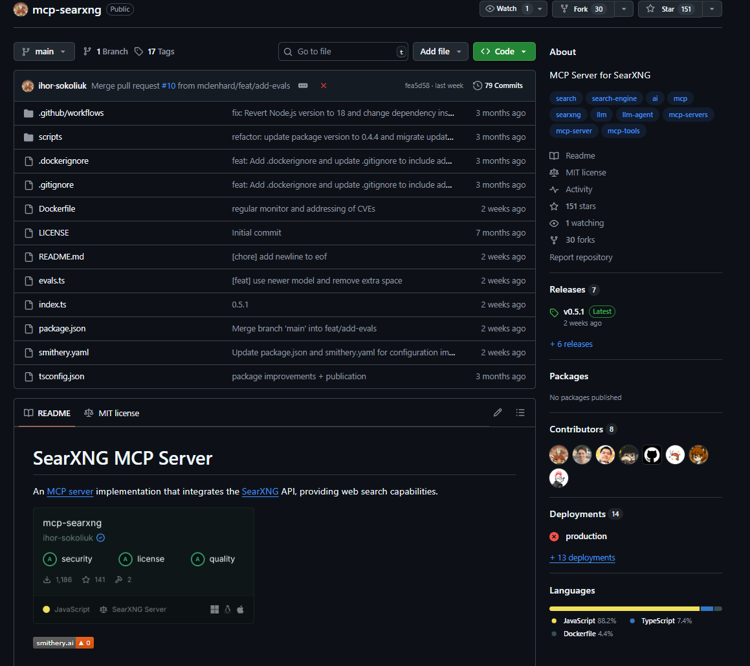Open the Add file dropdown
The image size is (750, 666).
(440, 51)
